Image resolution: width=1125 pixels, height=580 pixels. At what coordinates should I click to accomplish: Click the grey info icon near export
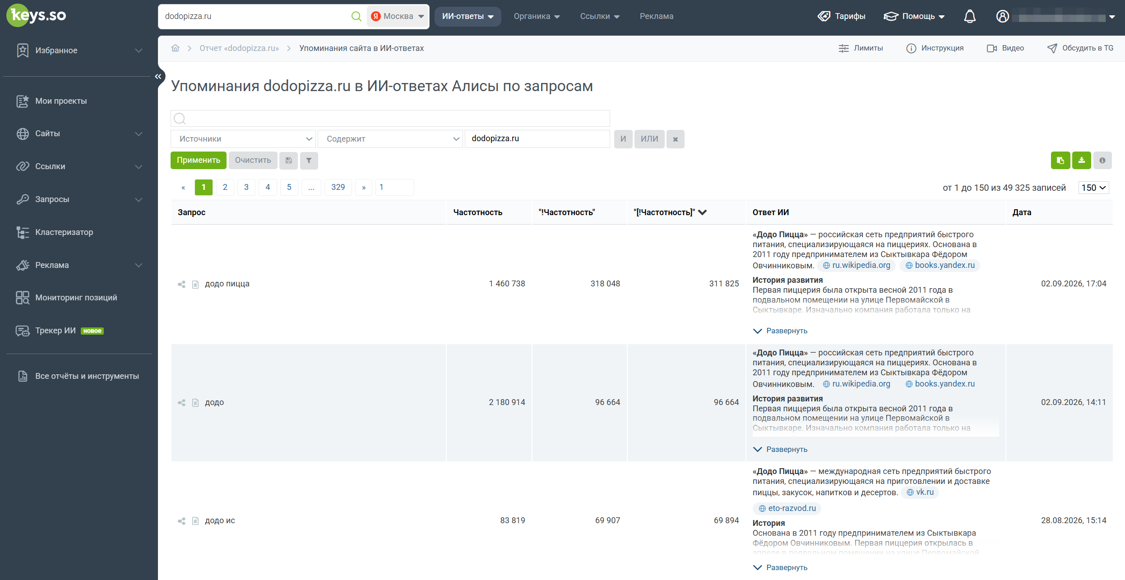1102,161
